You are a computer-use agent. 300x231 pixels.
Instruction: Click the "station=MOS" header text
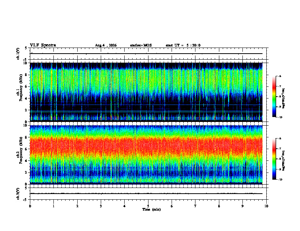[x=141, y=45]
